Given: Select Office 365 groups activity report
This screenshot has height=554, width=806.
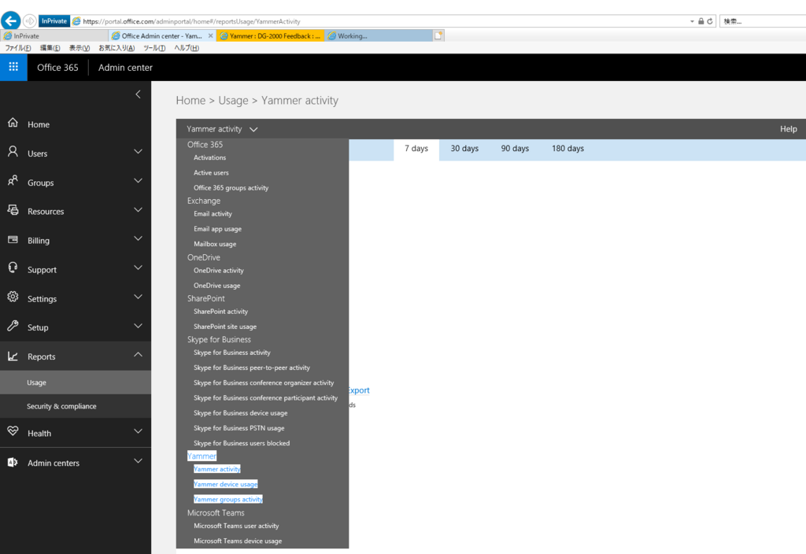Looking at the screenshot, I should pyautogui.click(x=231, y=188).
